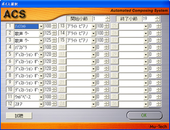
Task: Open voice list for track 4 バスドラ
Action: pyautogui.click(x=41, y=48)
